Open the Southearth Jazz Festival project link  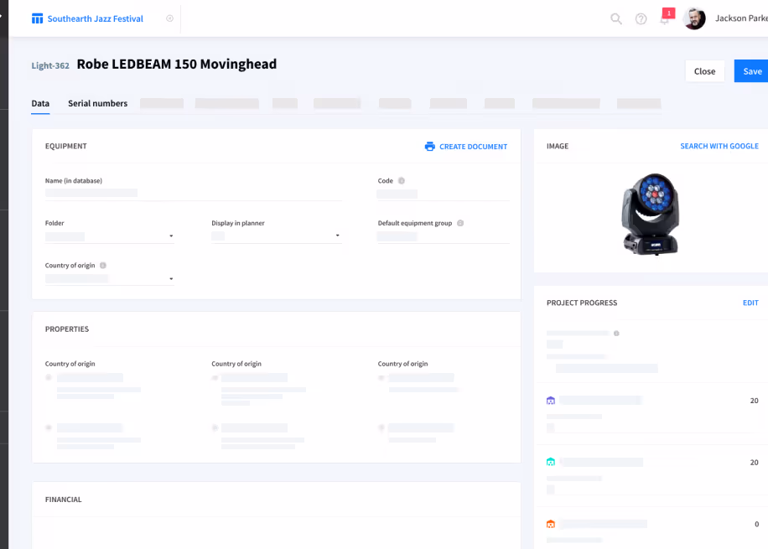[95, 18]
